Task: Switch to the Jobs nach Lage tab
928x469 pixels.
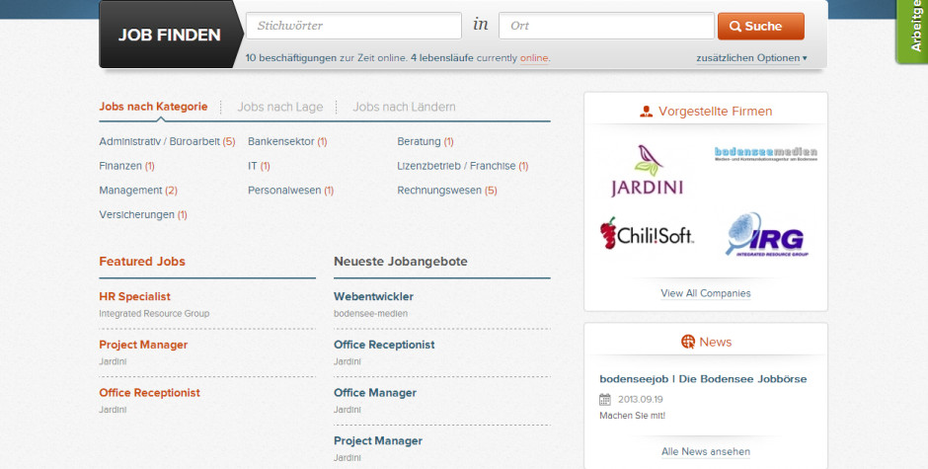Action: click(278, 107)
